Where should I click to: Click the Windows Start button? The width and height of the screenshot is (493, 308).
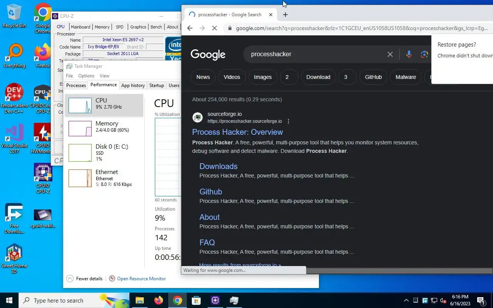9,300
